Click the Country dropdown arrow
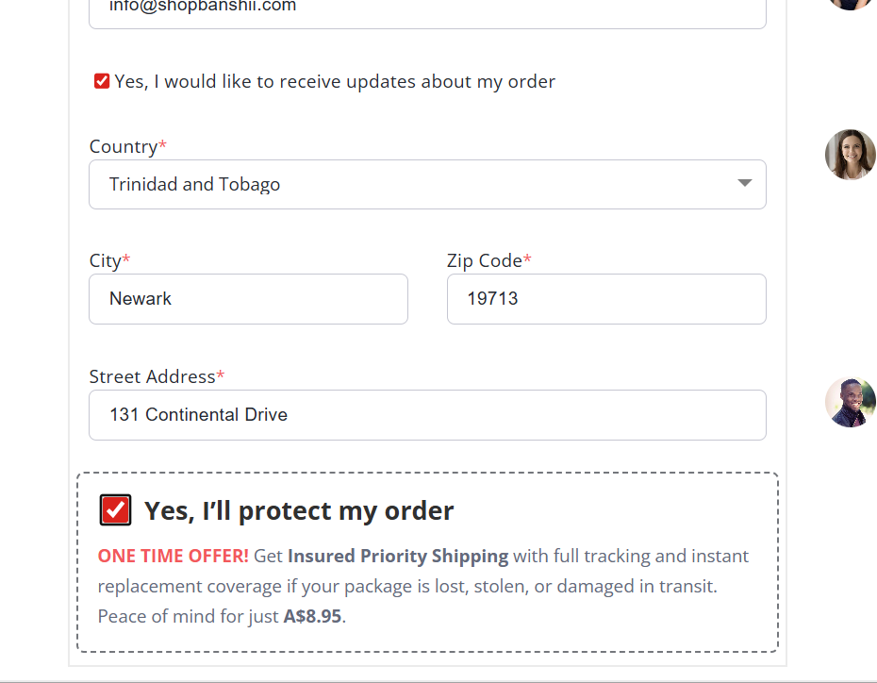 tap(744, 183)
